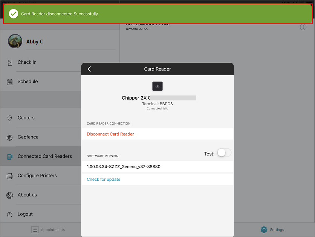Click the Schedule calendar icon
The image size is (315, 237).
pyautogui.click(x=10, y=82)
